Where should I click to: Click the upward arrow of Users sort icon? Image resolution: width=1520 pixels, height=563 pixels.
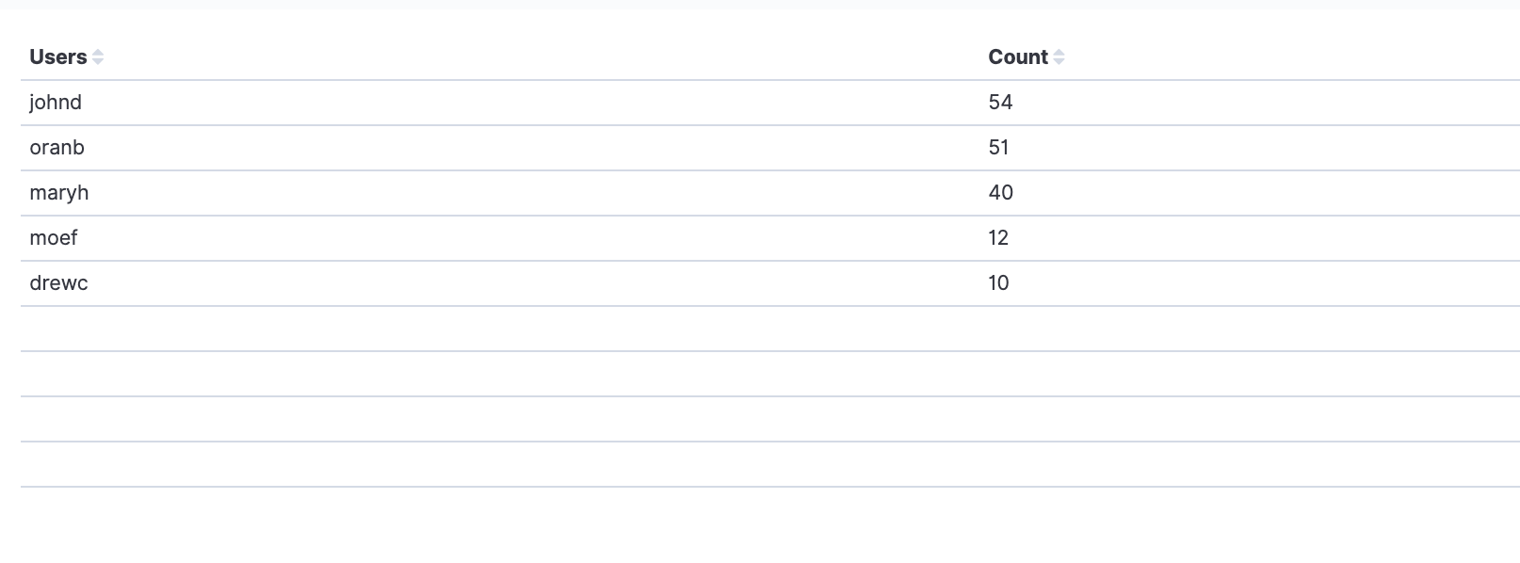(98, 53)
